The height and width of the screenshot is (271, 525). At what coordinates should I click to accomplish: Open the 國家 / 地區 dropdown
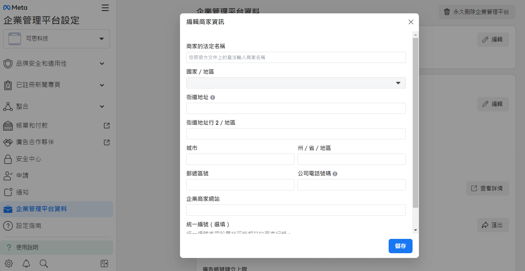point(296,83)
